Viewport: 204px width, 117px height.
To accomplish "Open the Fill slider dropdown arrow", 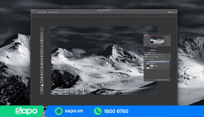I will click(x=163, y=59).
